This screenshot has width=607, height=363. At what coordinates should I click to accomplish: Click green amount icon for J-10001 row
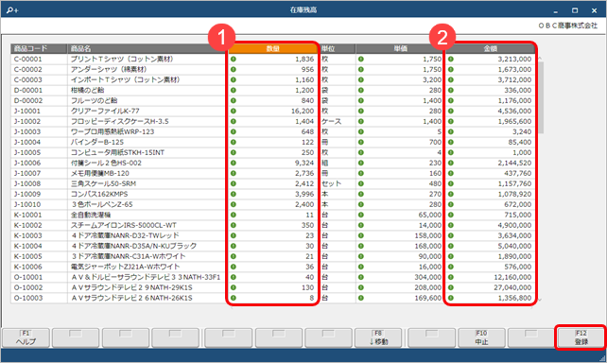(451, 111)
